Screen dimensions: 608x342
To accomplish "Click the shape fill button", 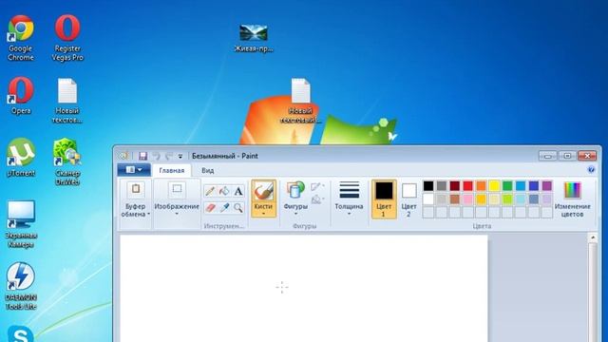I will pos(317,199).
